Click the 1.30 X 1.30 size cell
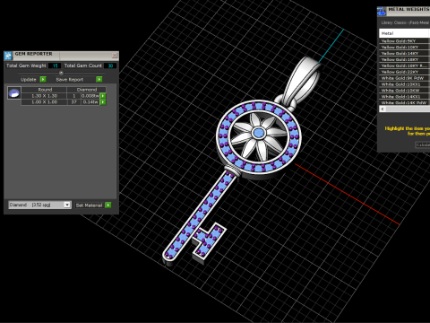 tap(44, 96)
